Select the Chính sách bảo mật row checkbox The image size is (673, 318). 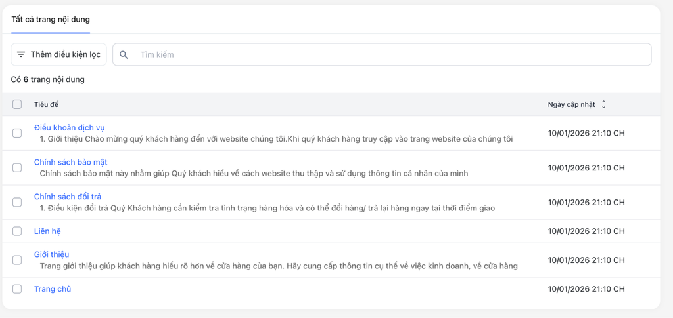click(x=17, y=168)
